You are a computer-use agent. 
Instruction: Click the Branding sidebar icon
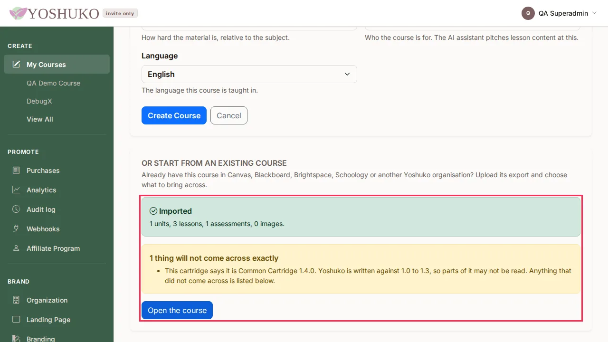point(16,338)
